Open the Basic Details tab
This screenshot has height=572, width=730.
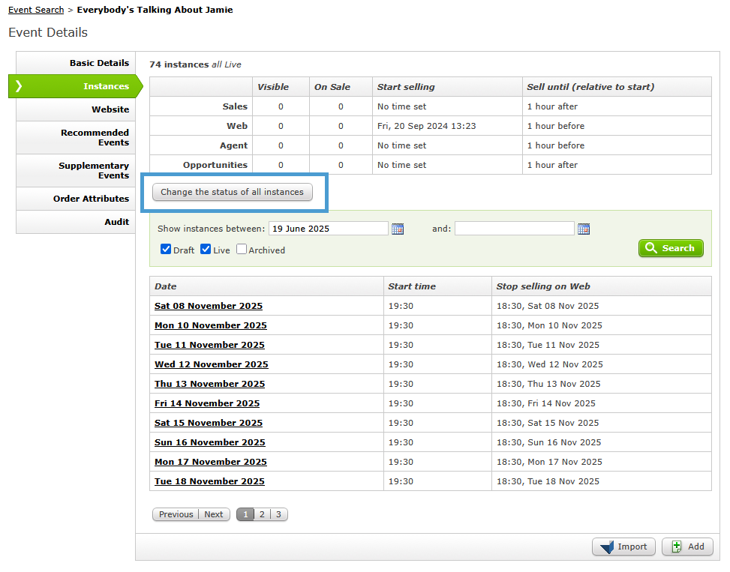click(99, 63)
